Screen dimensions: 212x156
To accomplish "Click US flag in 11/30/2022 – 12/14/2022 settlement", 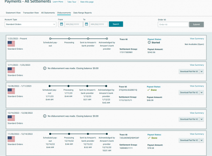I will tap(11, 139).
